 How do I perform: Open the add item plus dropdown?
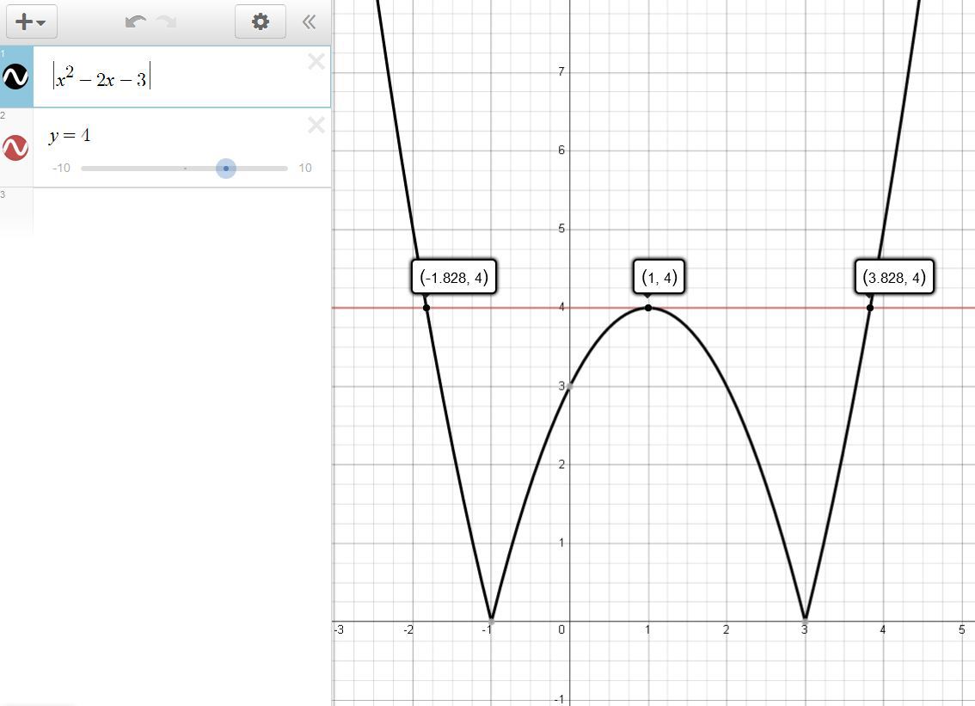31,22
